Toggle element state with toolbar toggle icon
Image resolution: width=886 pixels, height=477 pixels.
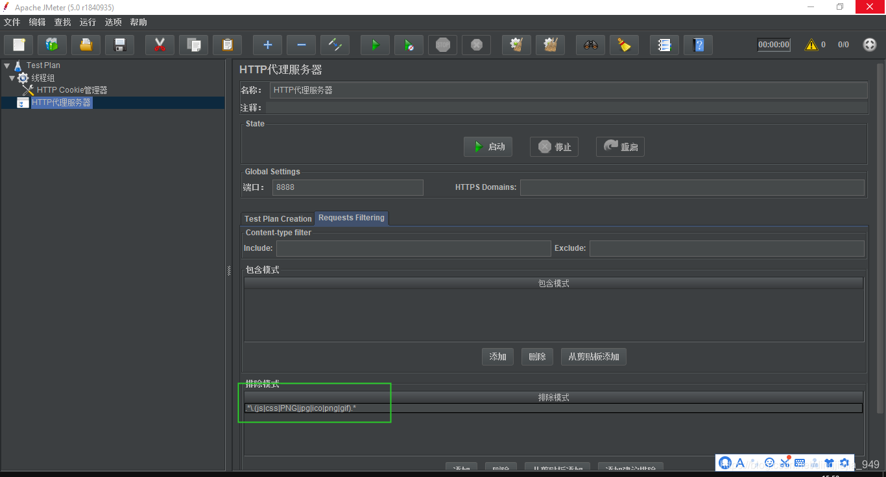click(x=335, y=45)
